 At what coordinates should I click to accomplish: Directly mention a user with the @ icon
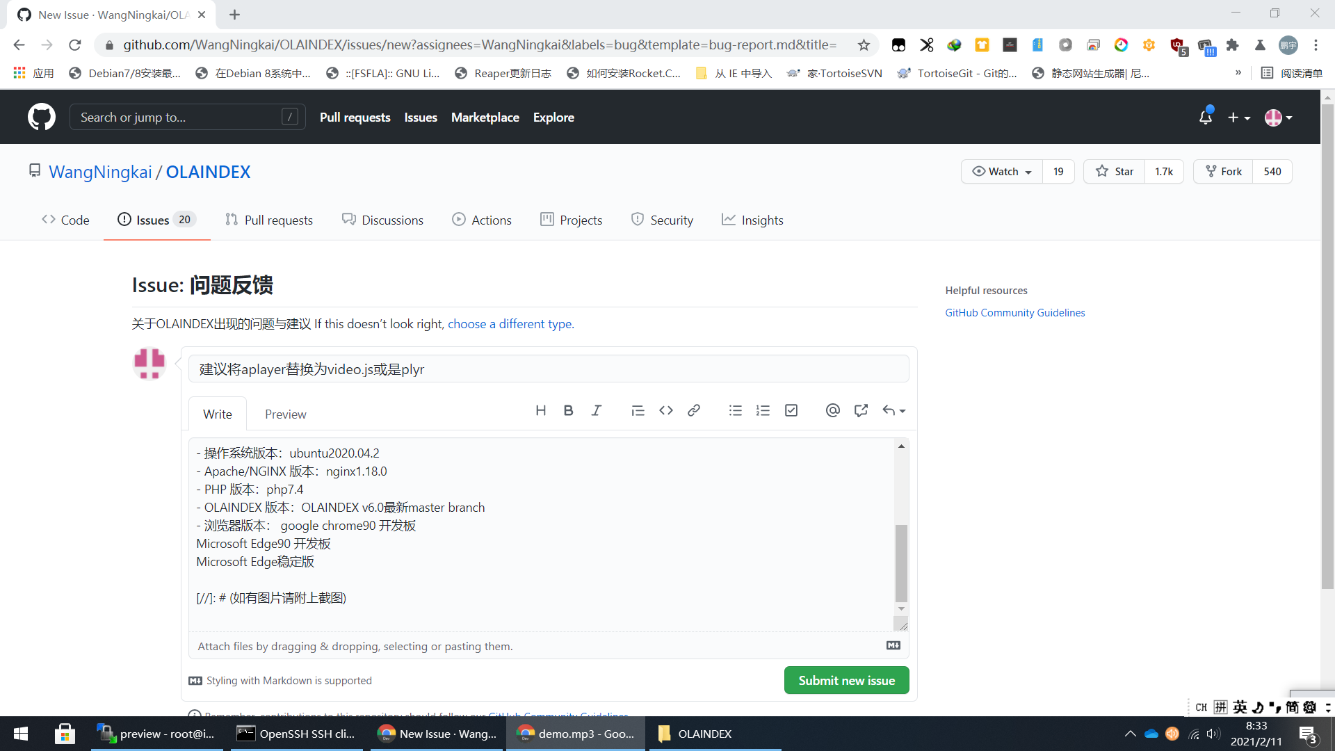(x=832, y=410)
